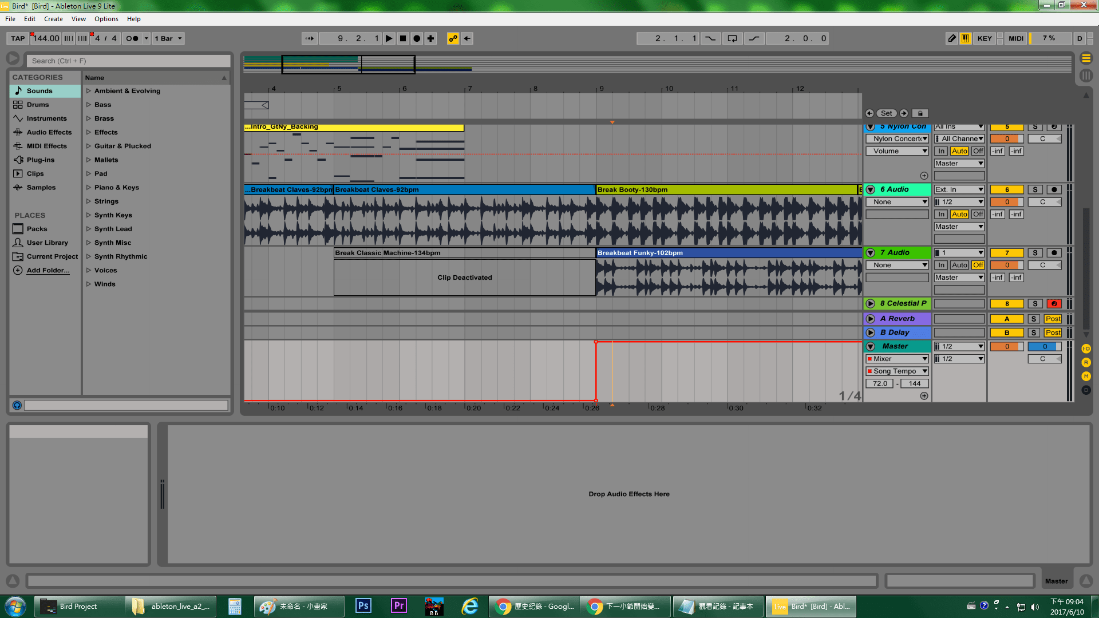Viewport: 1099px width, 618px height.
Task: Click Re-enable Automation arrow button
Action: click(x=467, y=38)
